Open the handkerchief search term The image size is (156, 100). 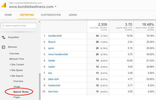55,36
